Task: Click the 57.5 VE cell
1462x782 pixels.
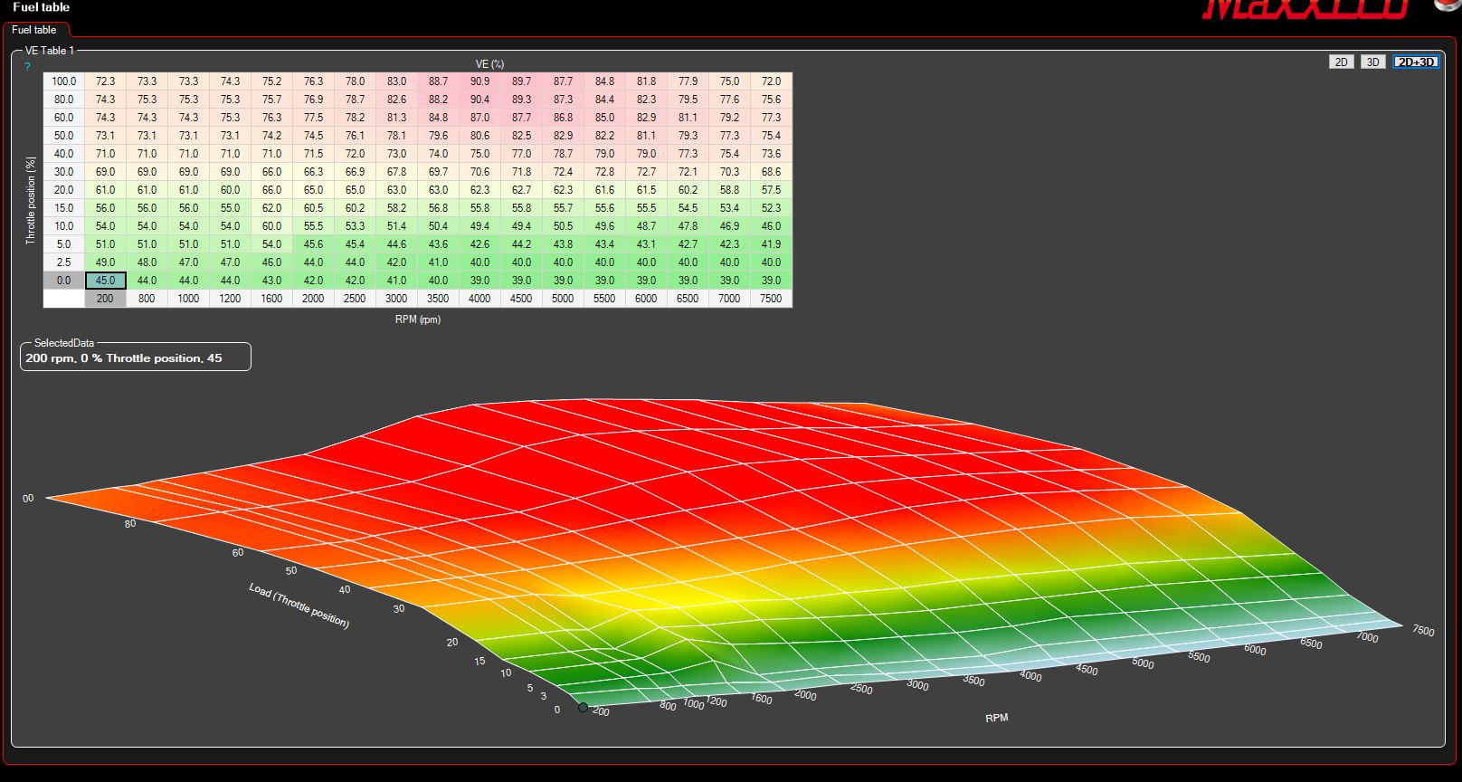Action: pyautogui.click(x=771, y=190)
